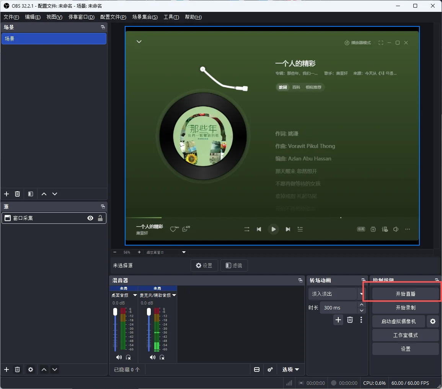Toggle monitoring headphone for 麦克风/辅助音频
Screen dimensions: 442x389
pyautogui.click(x=162, y=357)
